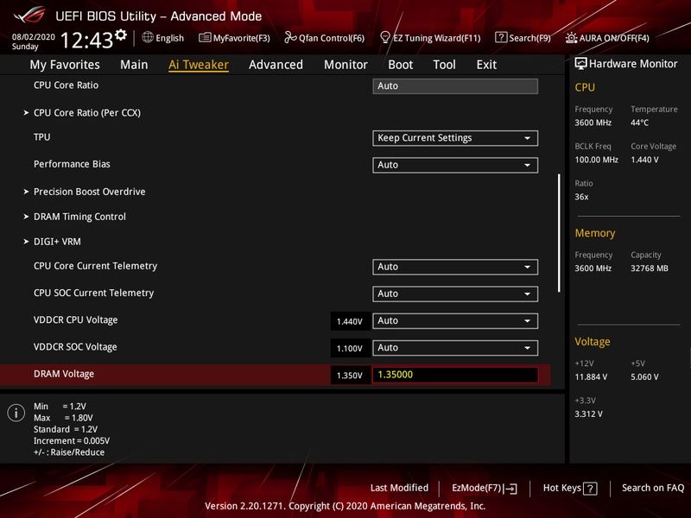Click the Core Voltage 1.440 V value
This screenshot has width=691, height=518.
click(644, 160)
